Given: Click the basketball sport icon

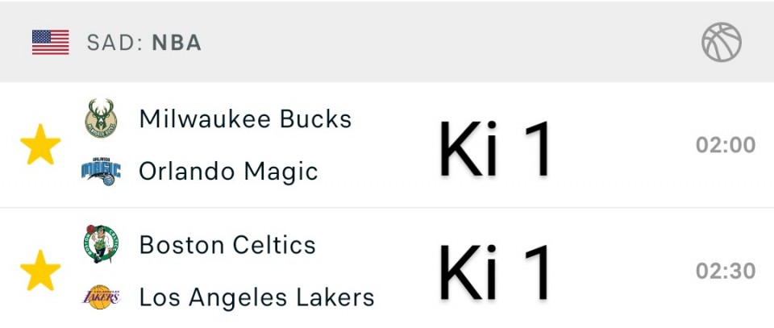Looking at the screenshot, I should pos(721,43).
